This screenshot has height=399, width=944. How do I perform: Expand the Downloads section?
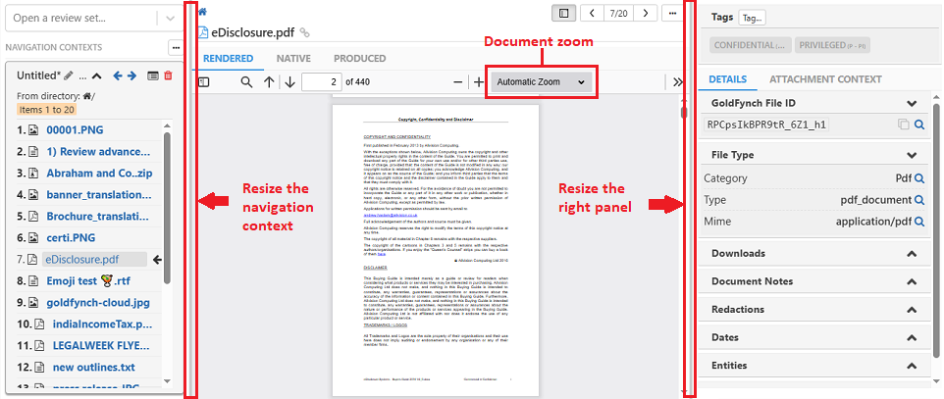(912, 253)
